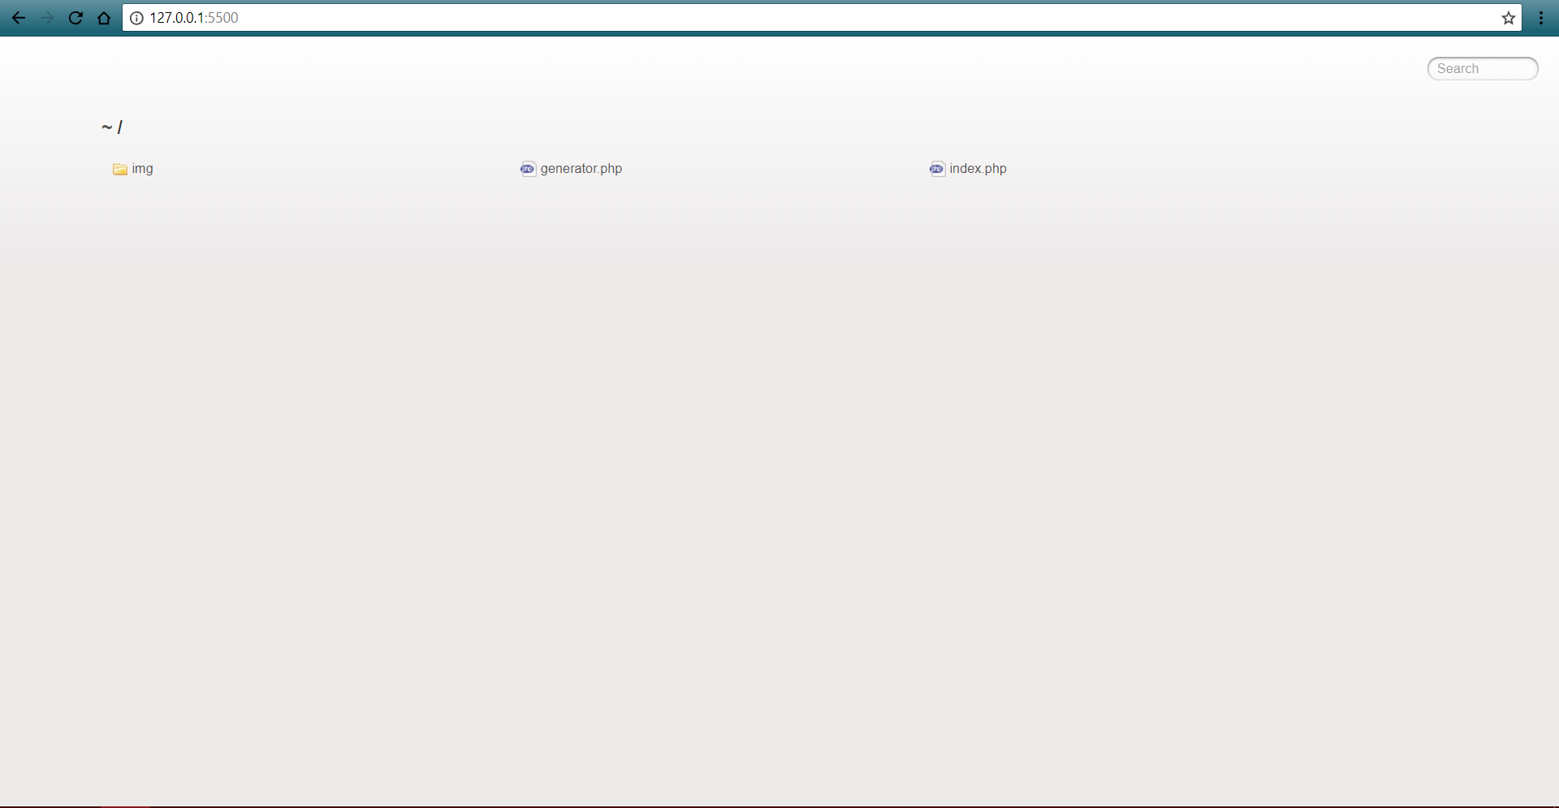Click the site information icon in address bar
The image size is (1559, 808).
click(136, 18)
